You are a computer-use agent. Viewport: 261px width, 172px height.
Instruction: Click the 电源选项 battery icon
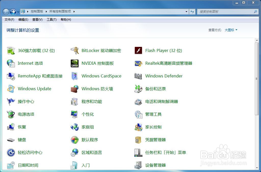click(11, 114)
